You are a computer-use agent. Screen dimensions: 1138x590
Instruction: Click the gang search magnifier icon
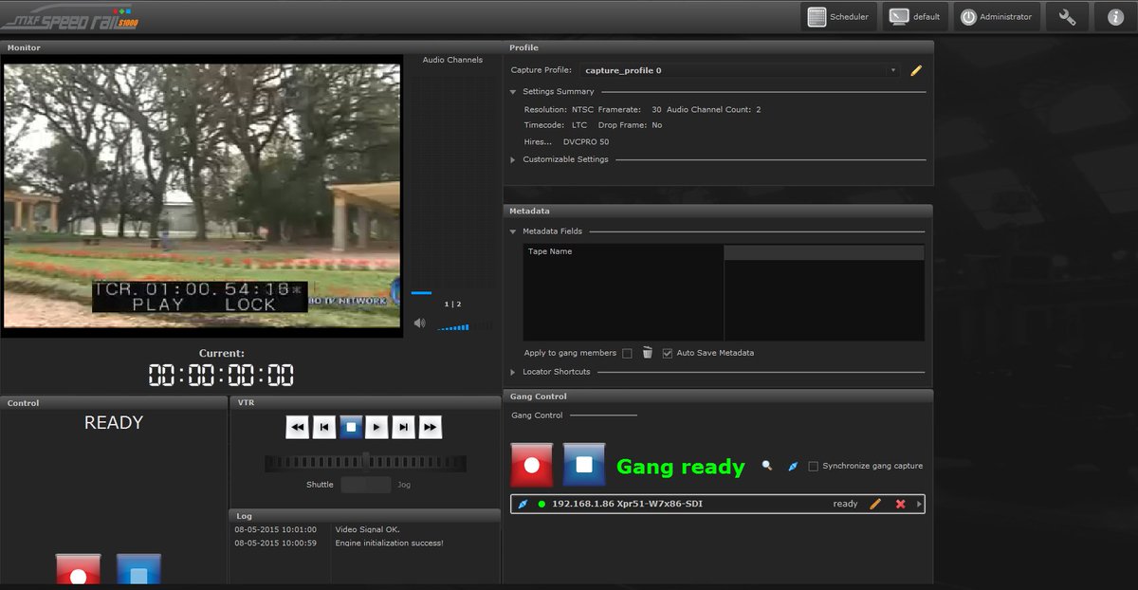[x=767, y=466]
